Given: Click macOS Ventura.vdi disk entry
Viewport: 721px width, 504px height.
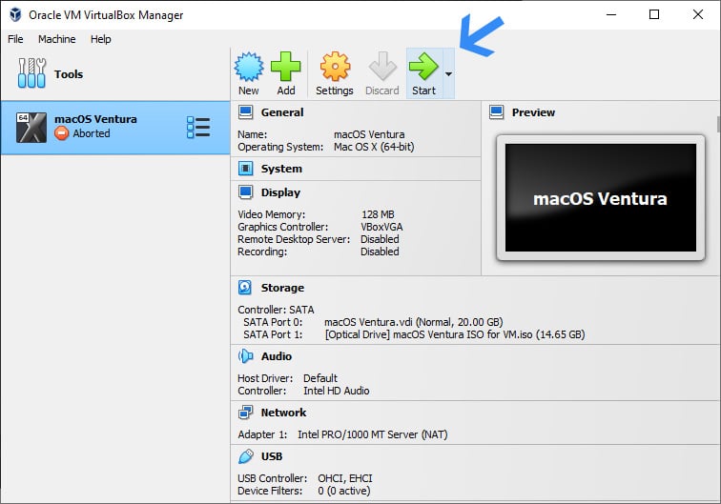Looking at the screenshot, I should pyautogui.click(x=413, y=322).
